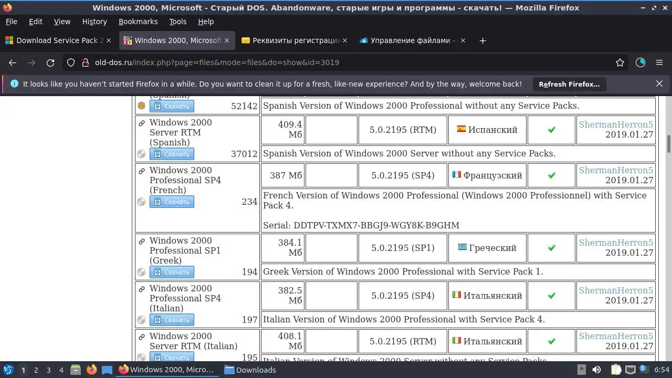Open ShermanHerron5 profile in the French row
The height and width of the screenshot is (378, 672).
click(616, 170)
